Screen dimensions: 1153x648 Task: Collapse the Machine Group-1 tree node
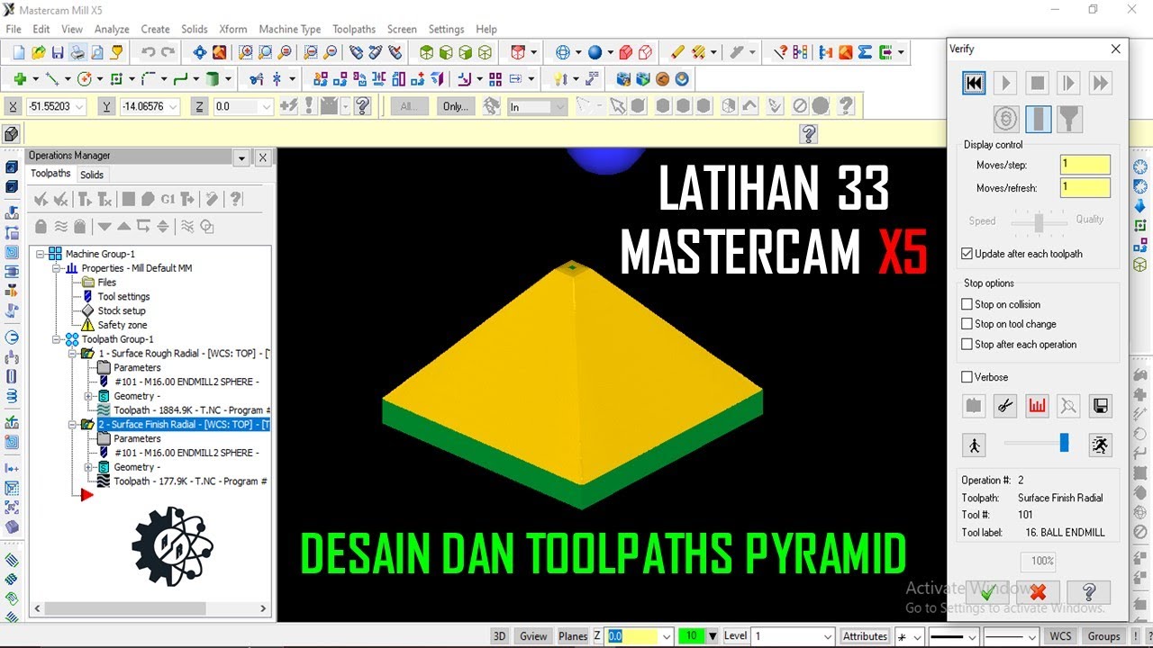pos(41,254)
